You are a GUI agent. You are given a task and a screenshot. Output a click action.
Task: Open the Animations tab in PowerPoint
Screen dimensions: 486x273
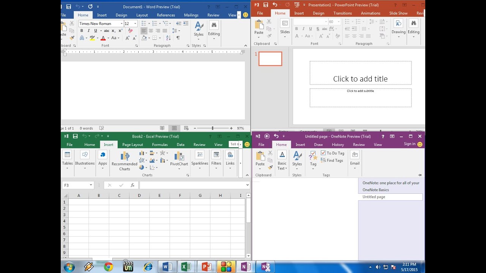click(371, 13)
